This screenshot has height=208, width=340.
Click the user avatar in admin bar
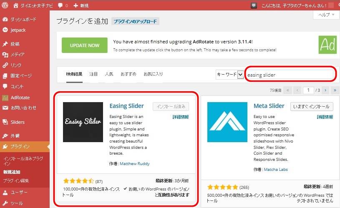[331, 5]
